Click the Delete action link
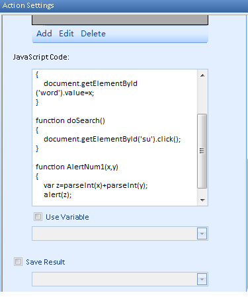The image size is (248, 297). point(93,34)
